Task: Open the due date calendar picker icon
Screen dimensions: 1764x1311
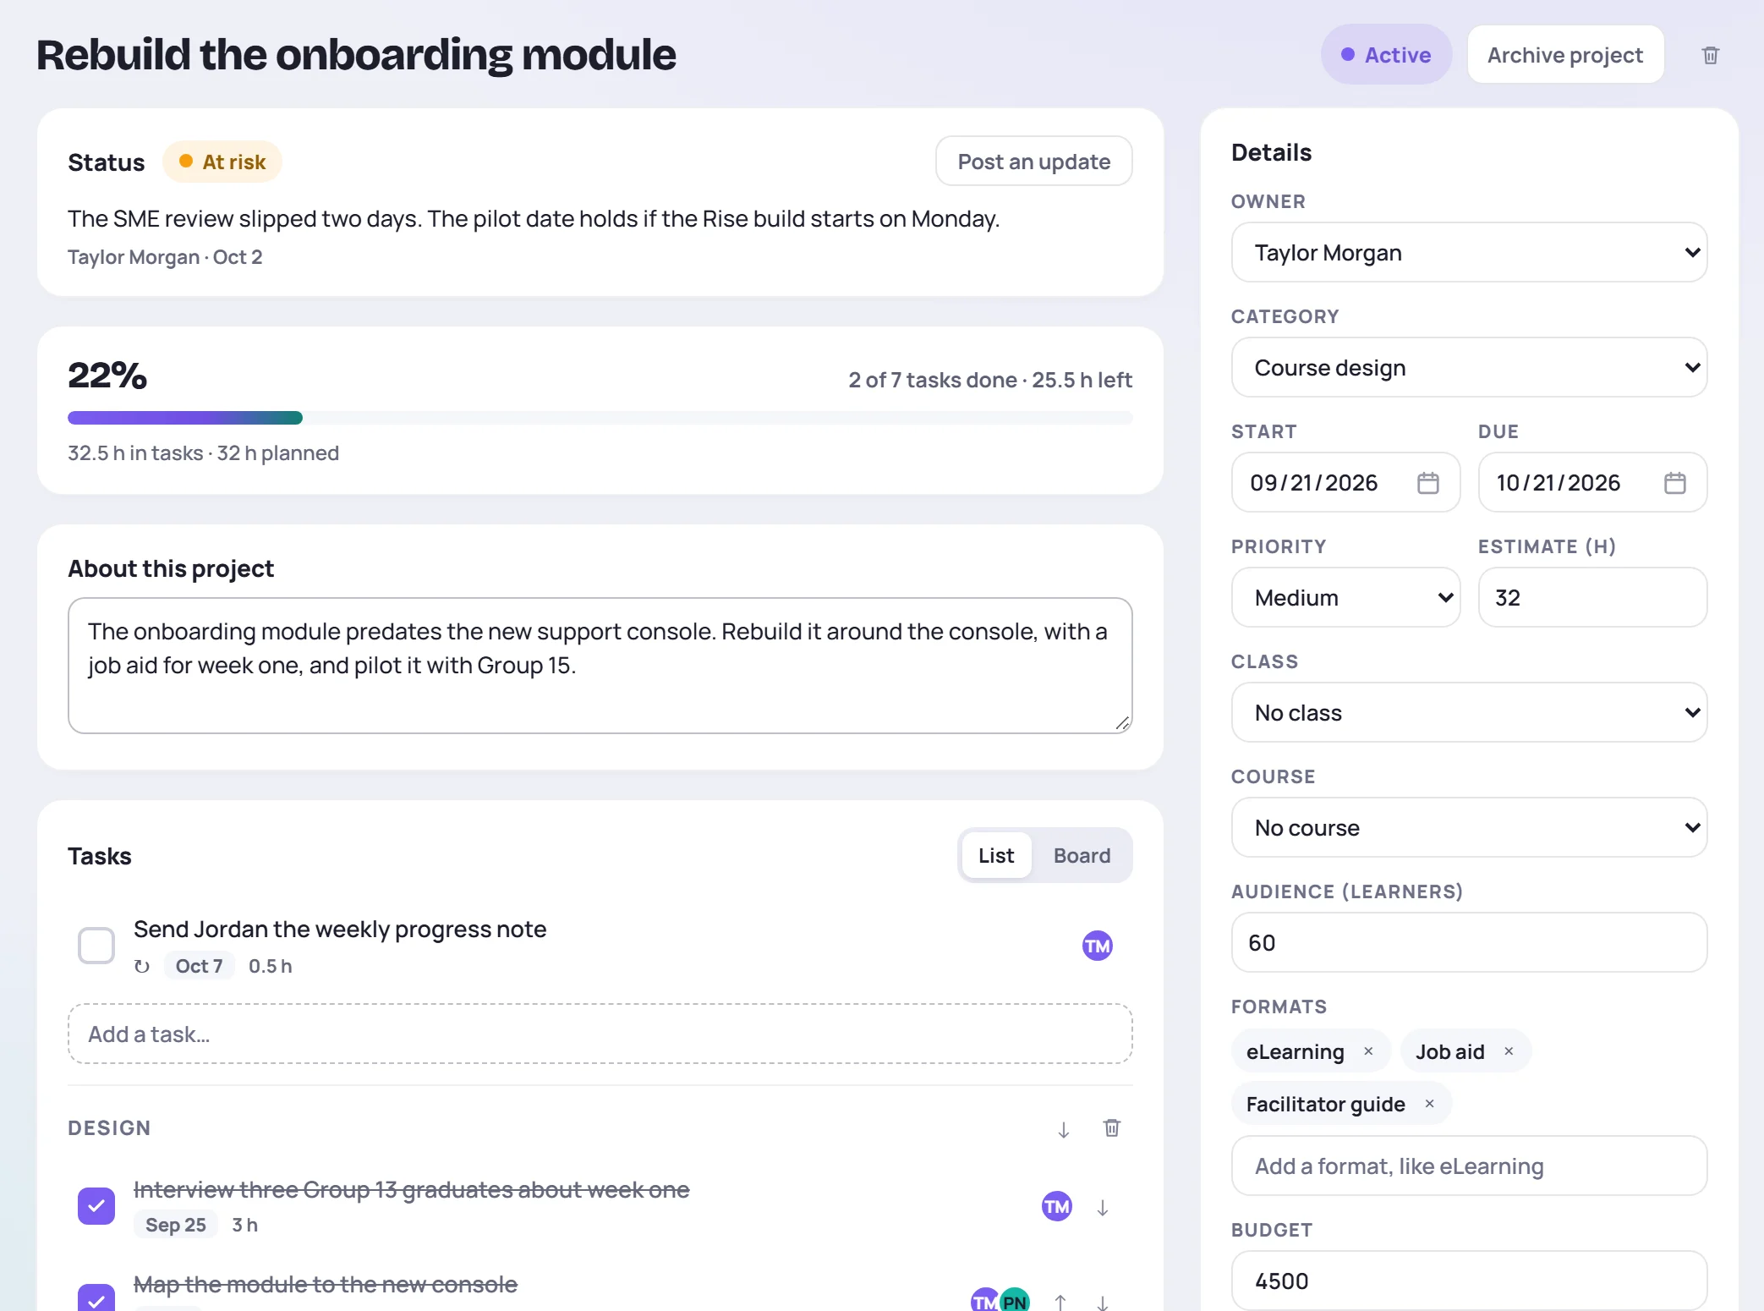Action: (1675, 483)
